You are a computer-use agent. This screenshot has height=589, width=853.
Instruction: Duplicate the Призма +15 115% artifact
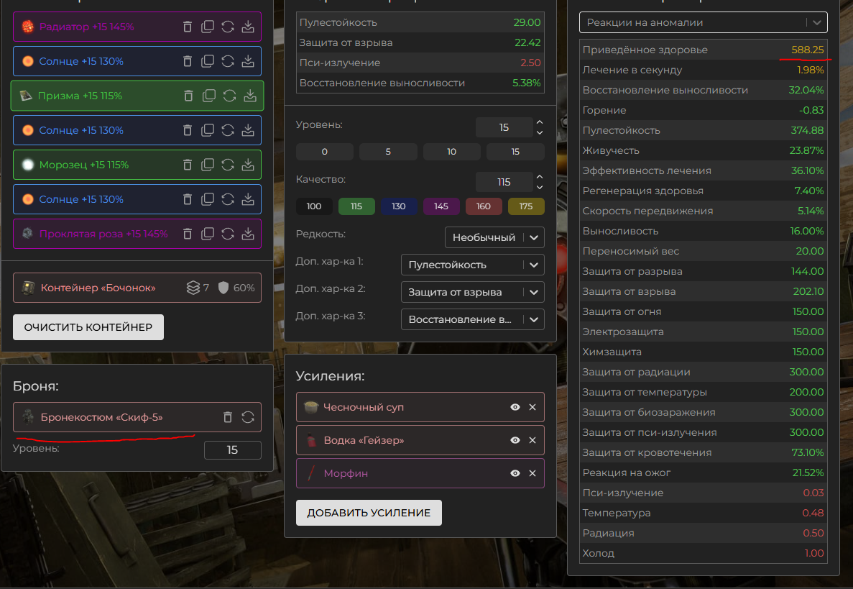(209, 96)
